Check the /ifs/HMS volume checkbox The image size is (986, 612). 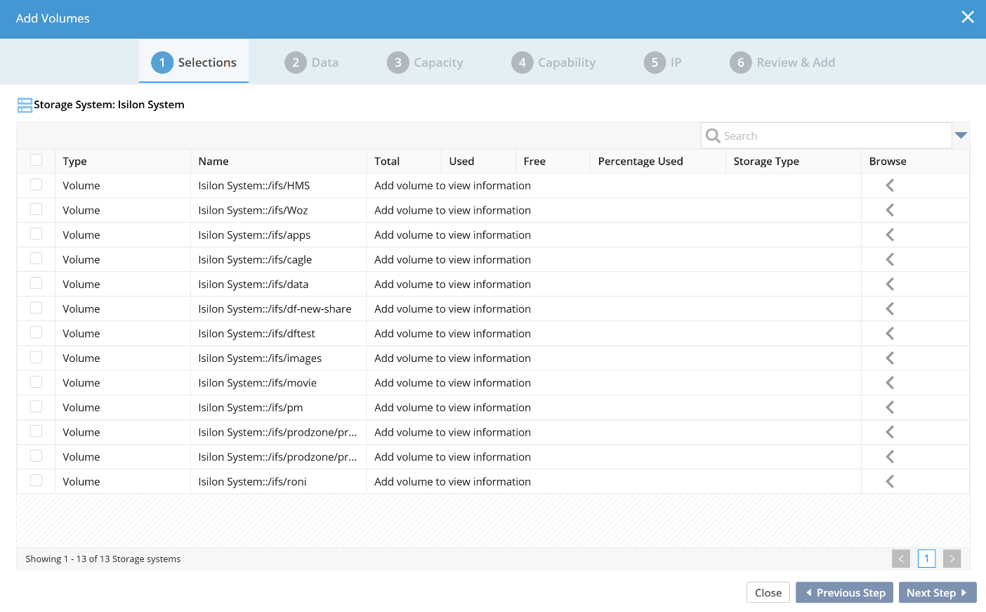(x=37, y=185)
